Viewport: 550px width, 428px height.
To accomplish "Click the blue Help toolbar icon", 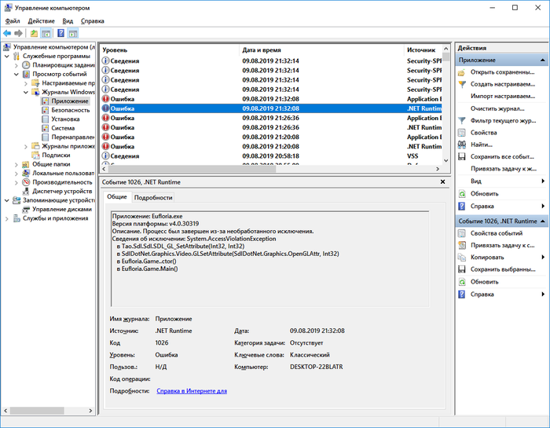I will (60, 34).
